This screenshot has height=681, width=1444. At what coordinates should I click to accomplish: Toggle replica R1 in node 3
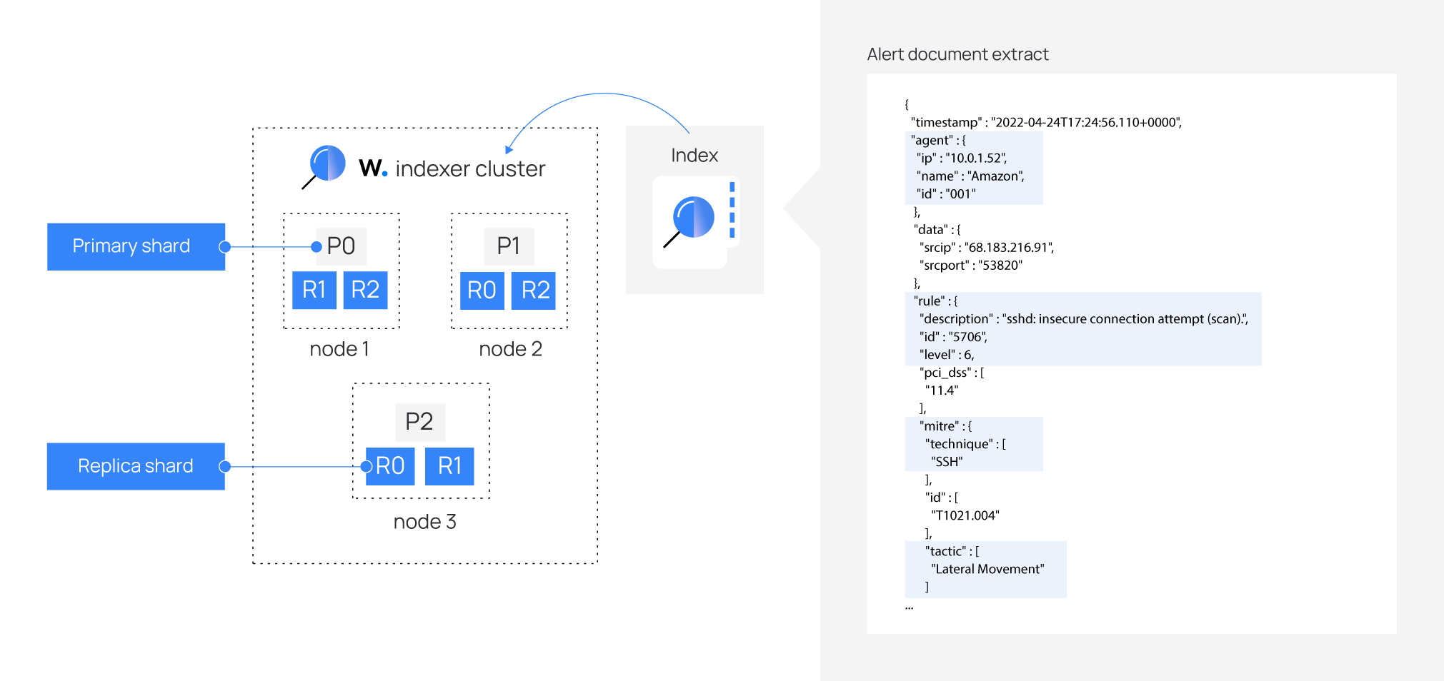point(449,465)
